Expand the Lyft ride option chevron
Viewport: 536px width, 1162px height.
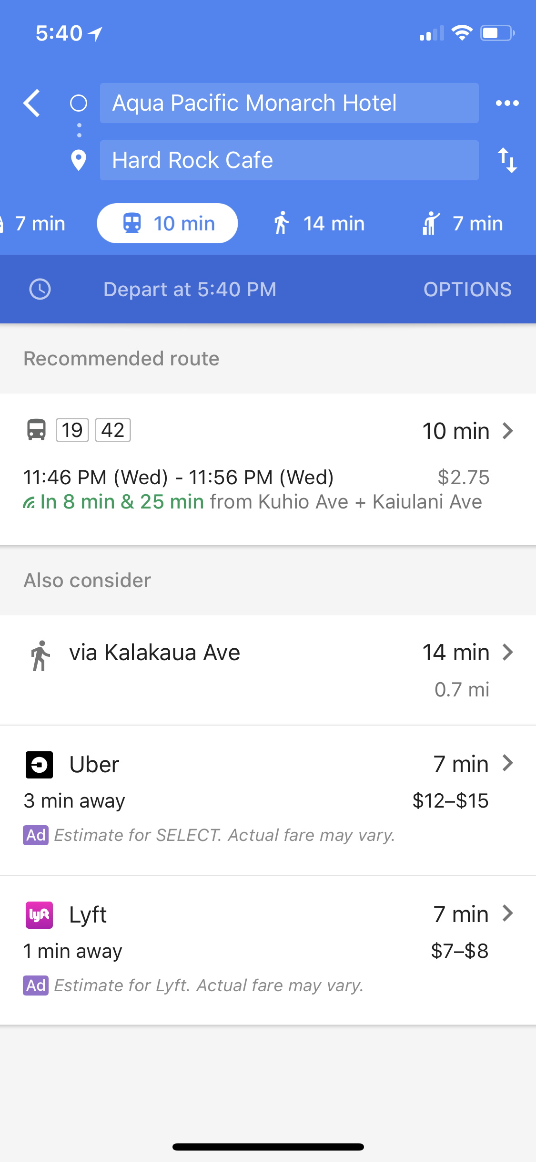tap(508, 914)
